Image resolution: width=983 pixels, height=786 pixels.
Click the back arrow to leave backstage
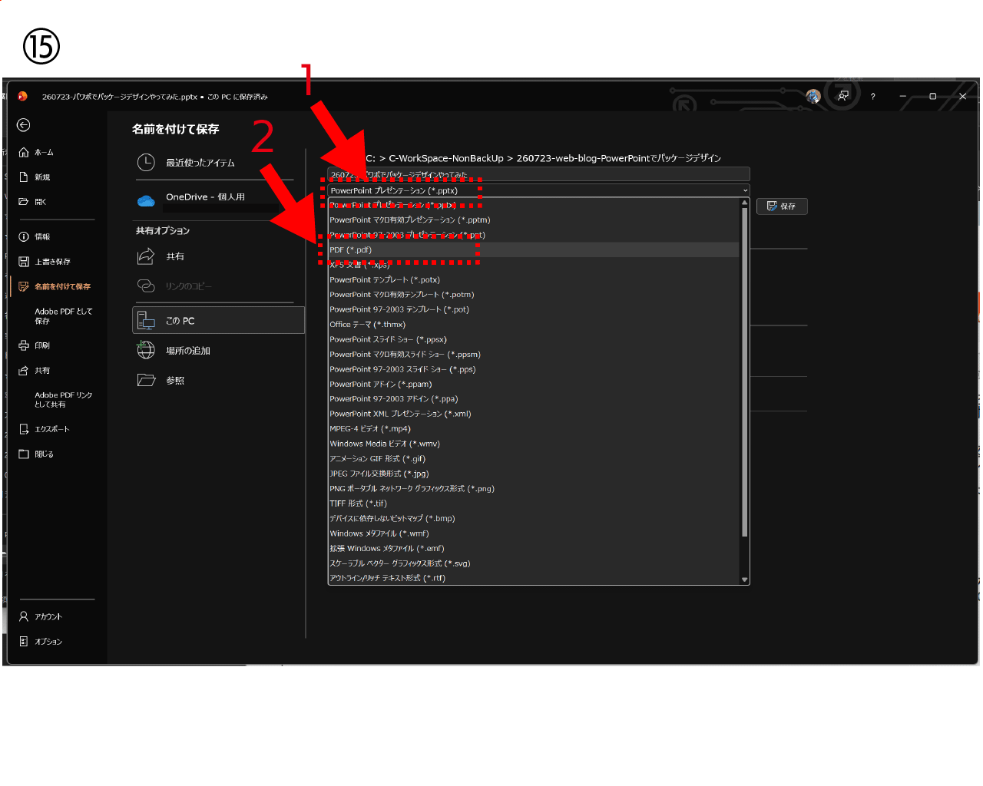coord(24,125)
